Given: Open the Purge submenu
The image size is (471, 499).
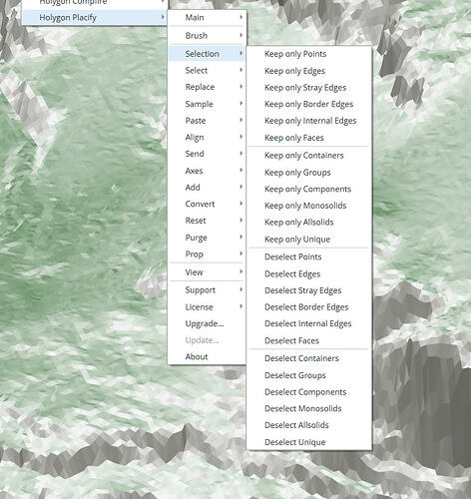Looking at the screenshot, I should point(207,238).
